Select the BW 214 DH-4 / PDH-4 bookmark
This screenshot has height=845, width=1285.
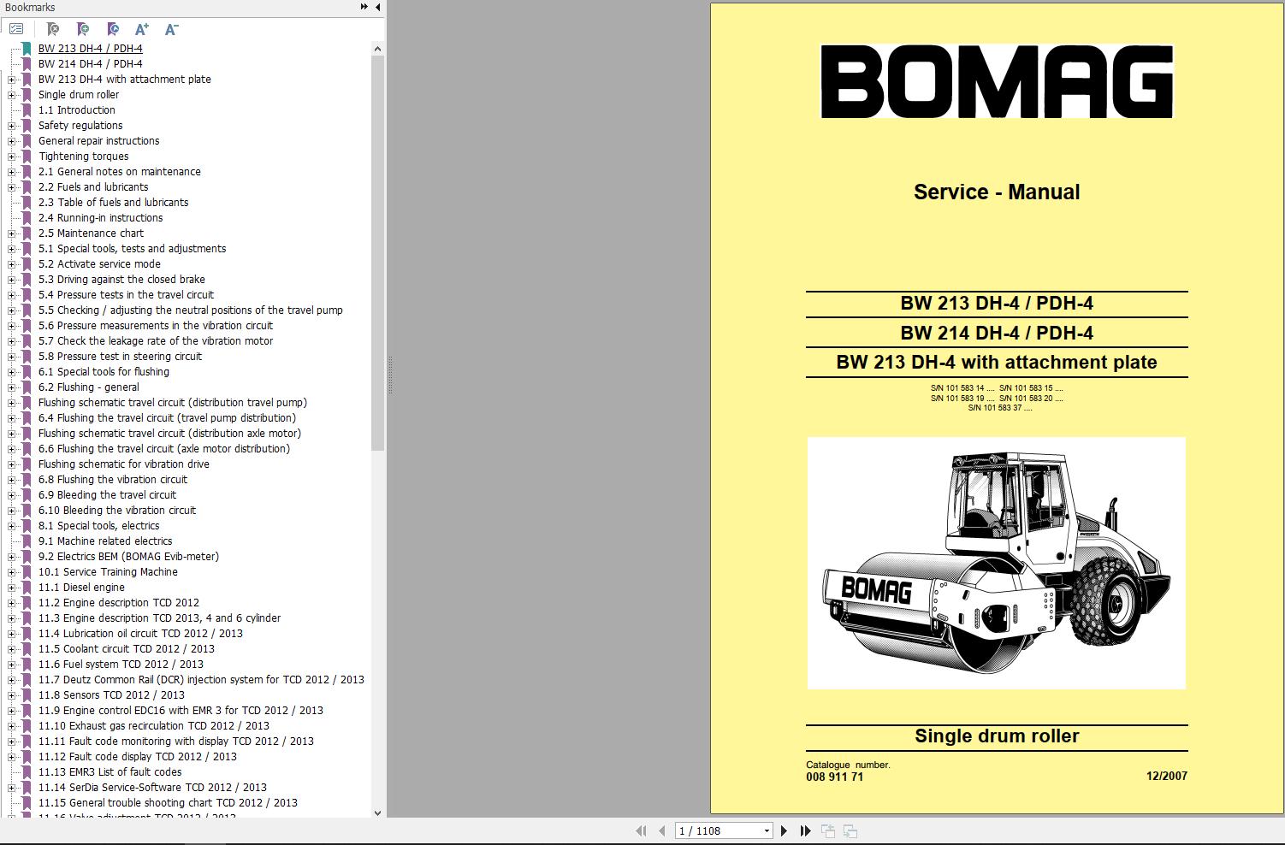(x=89, y=63)
